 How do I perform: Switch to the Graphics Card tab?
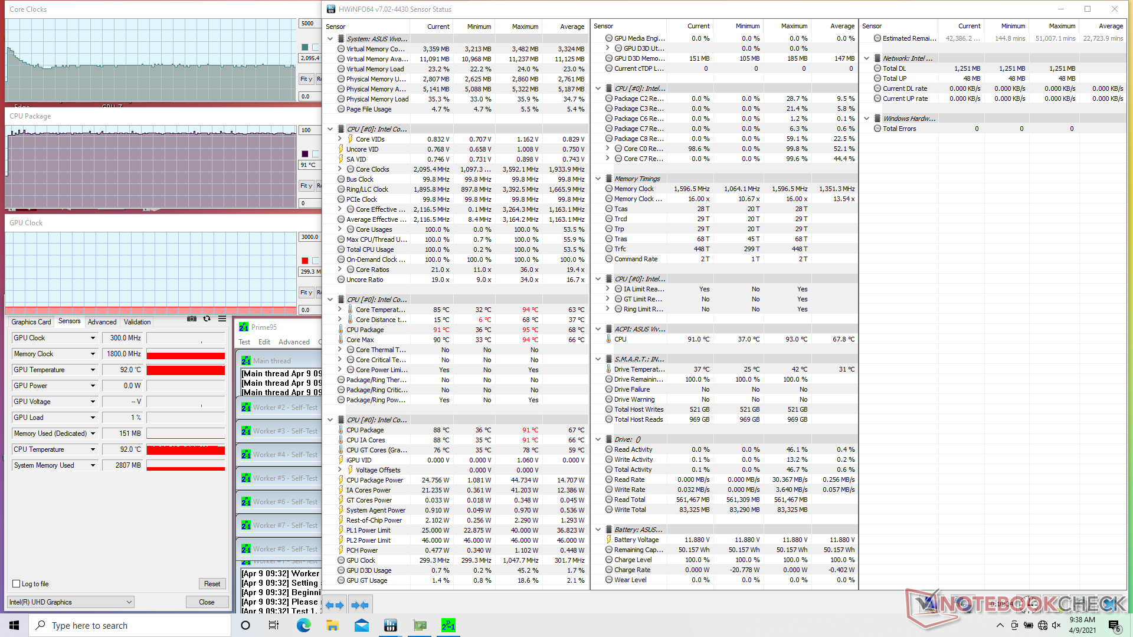point(31,322)
